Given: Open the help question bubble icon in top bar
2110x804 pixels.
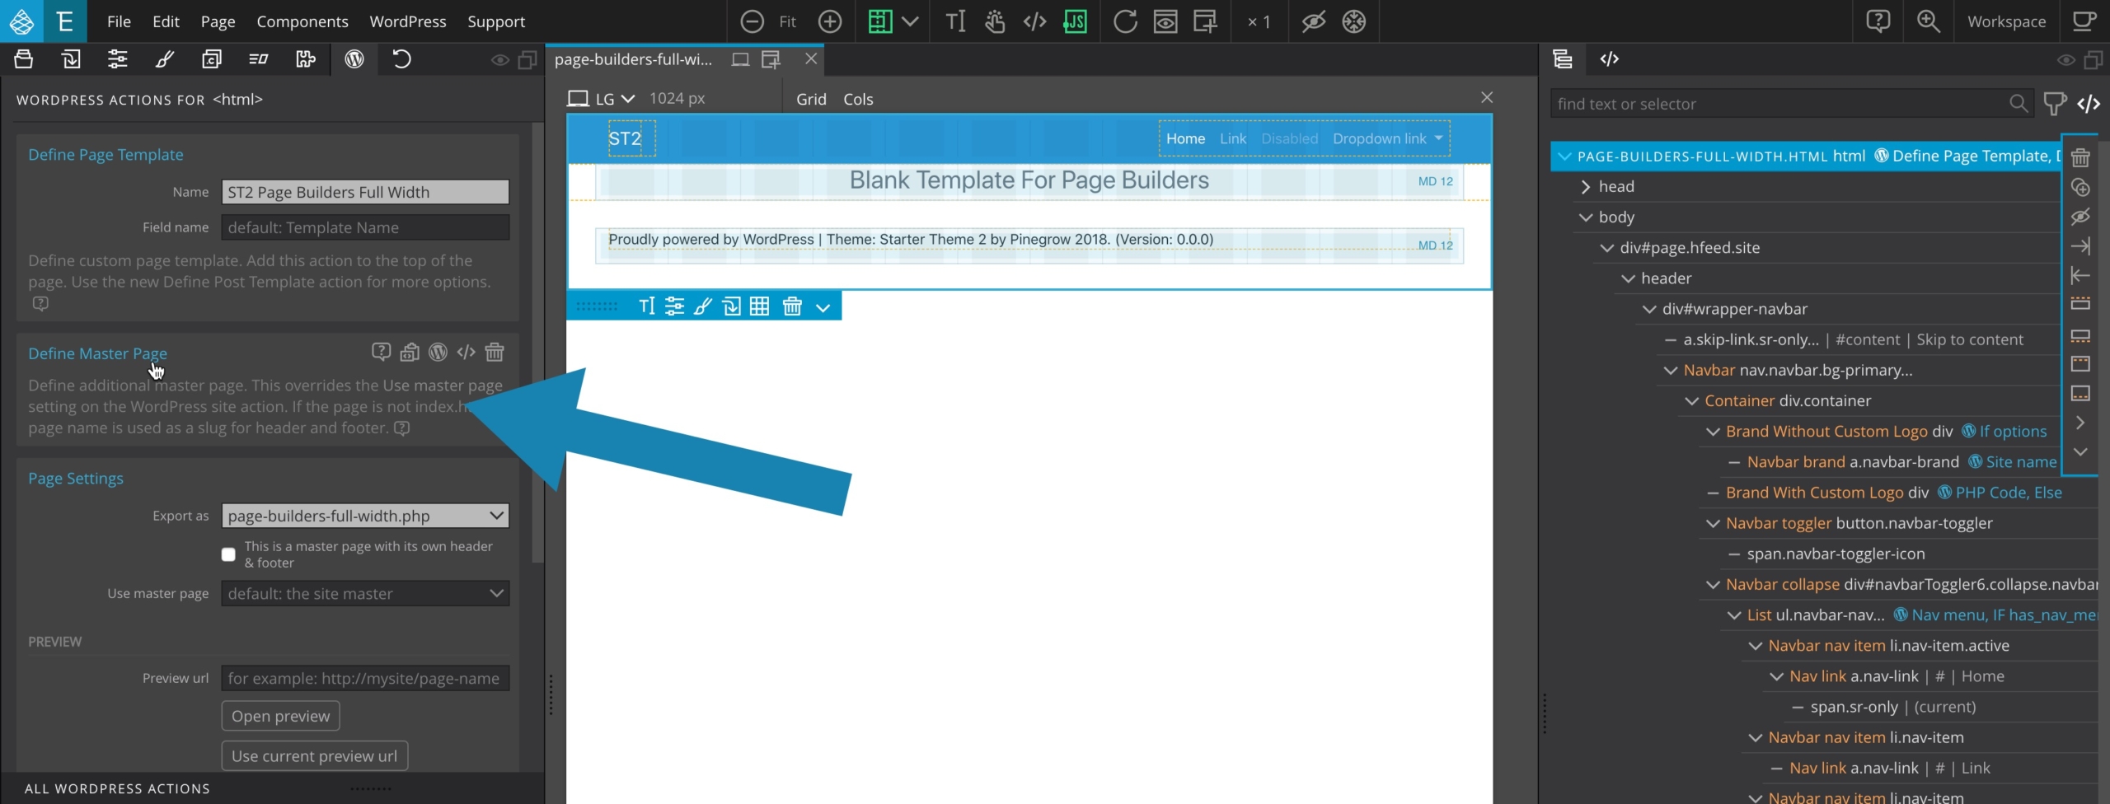Looking at the screenshot, I should [1878, 21].
